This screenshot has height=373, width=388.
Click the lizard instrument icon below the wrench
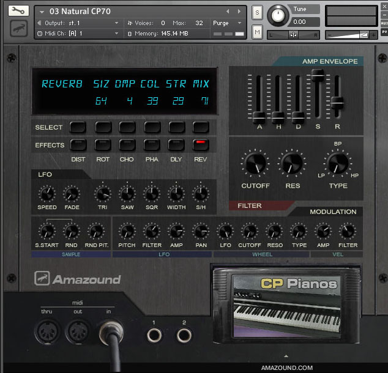pos(18,28)
